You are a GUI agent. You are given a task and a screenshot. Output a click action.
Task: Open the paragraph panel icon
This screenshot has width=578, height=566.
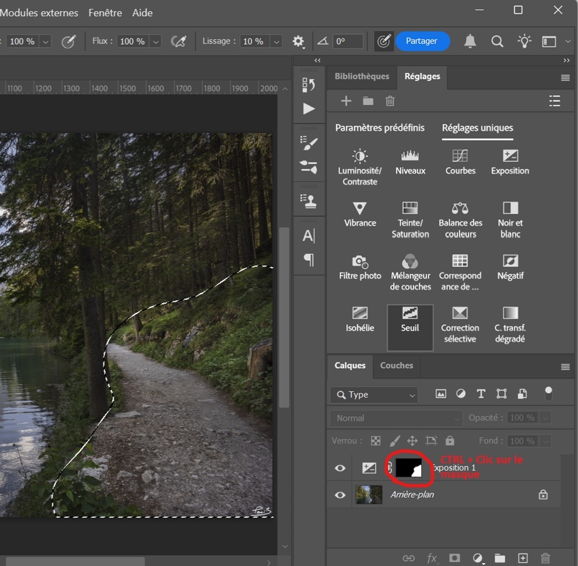[x=309, y=260]
